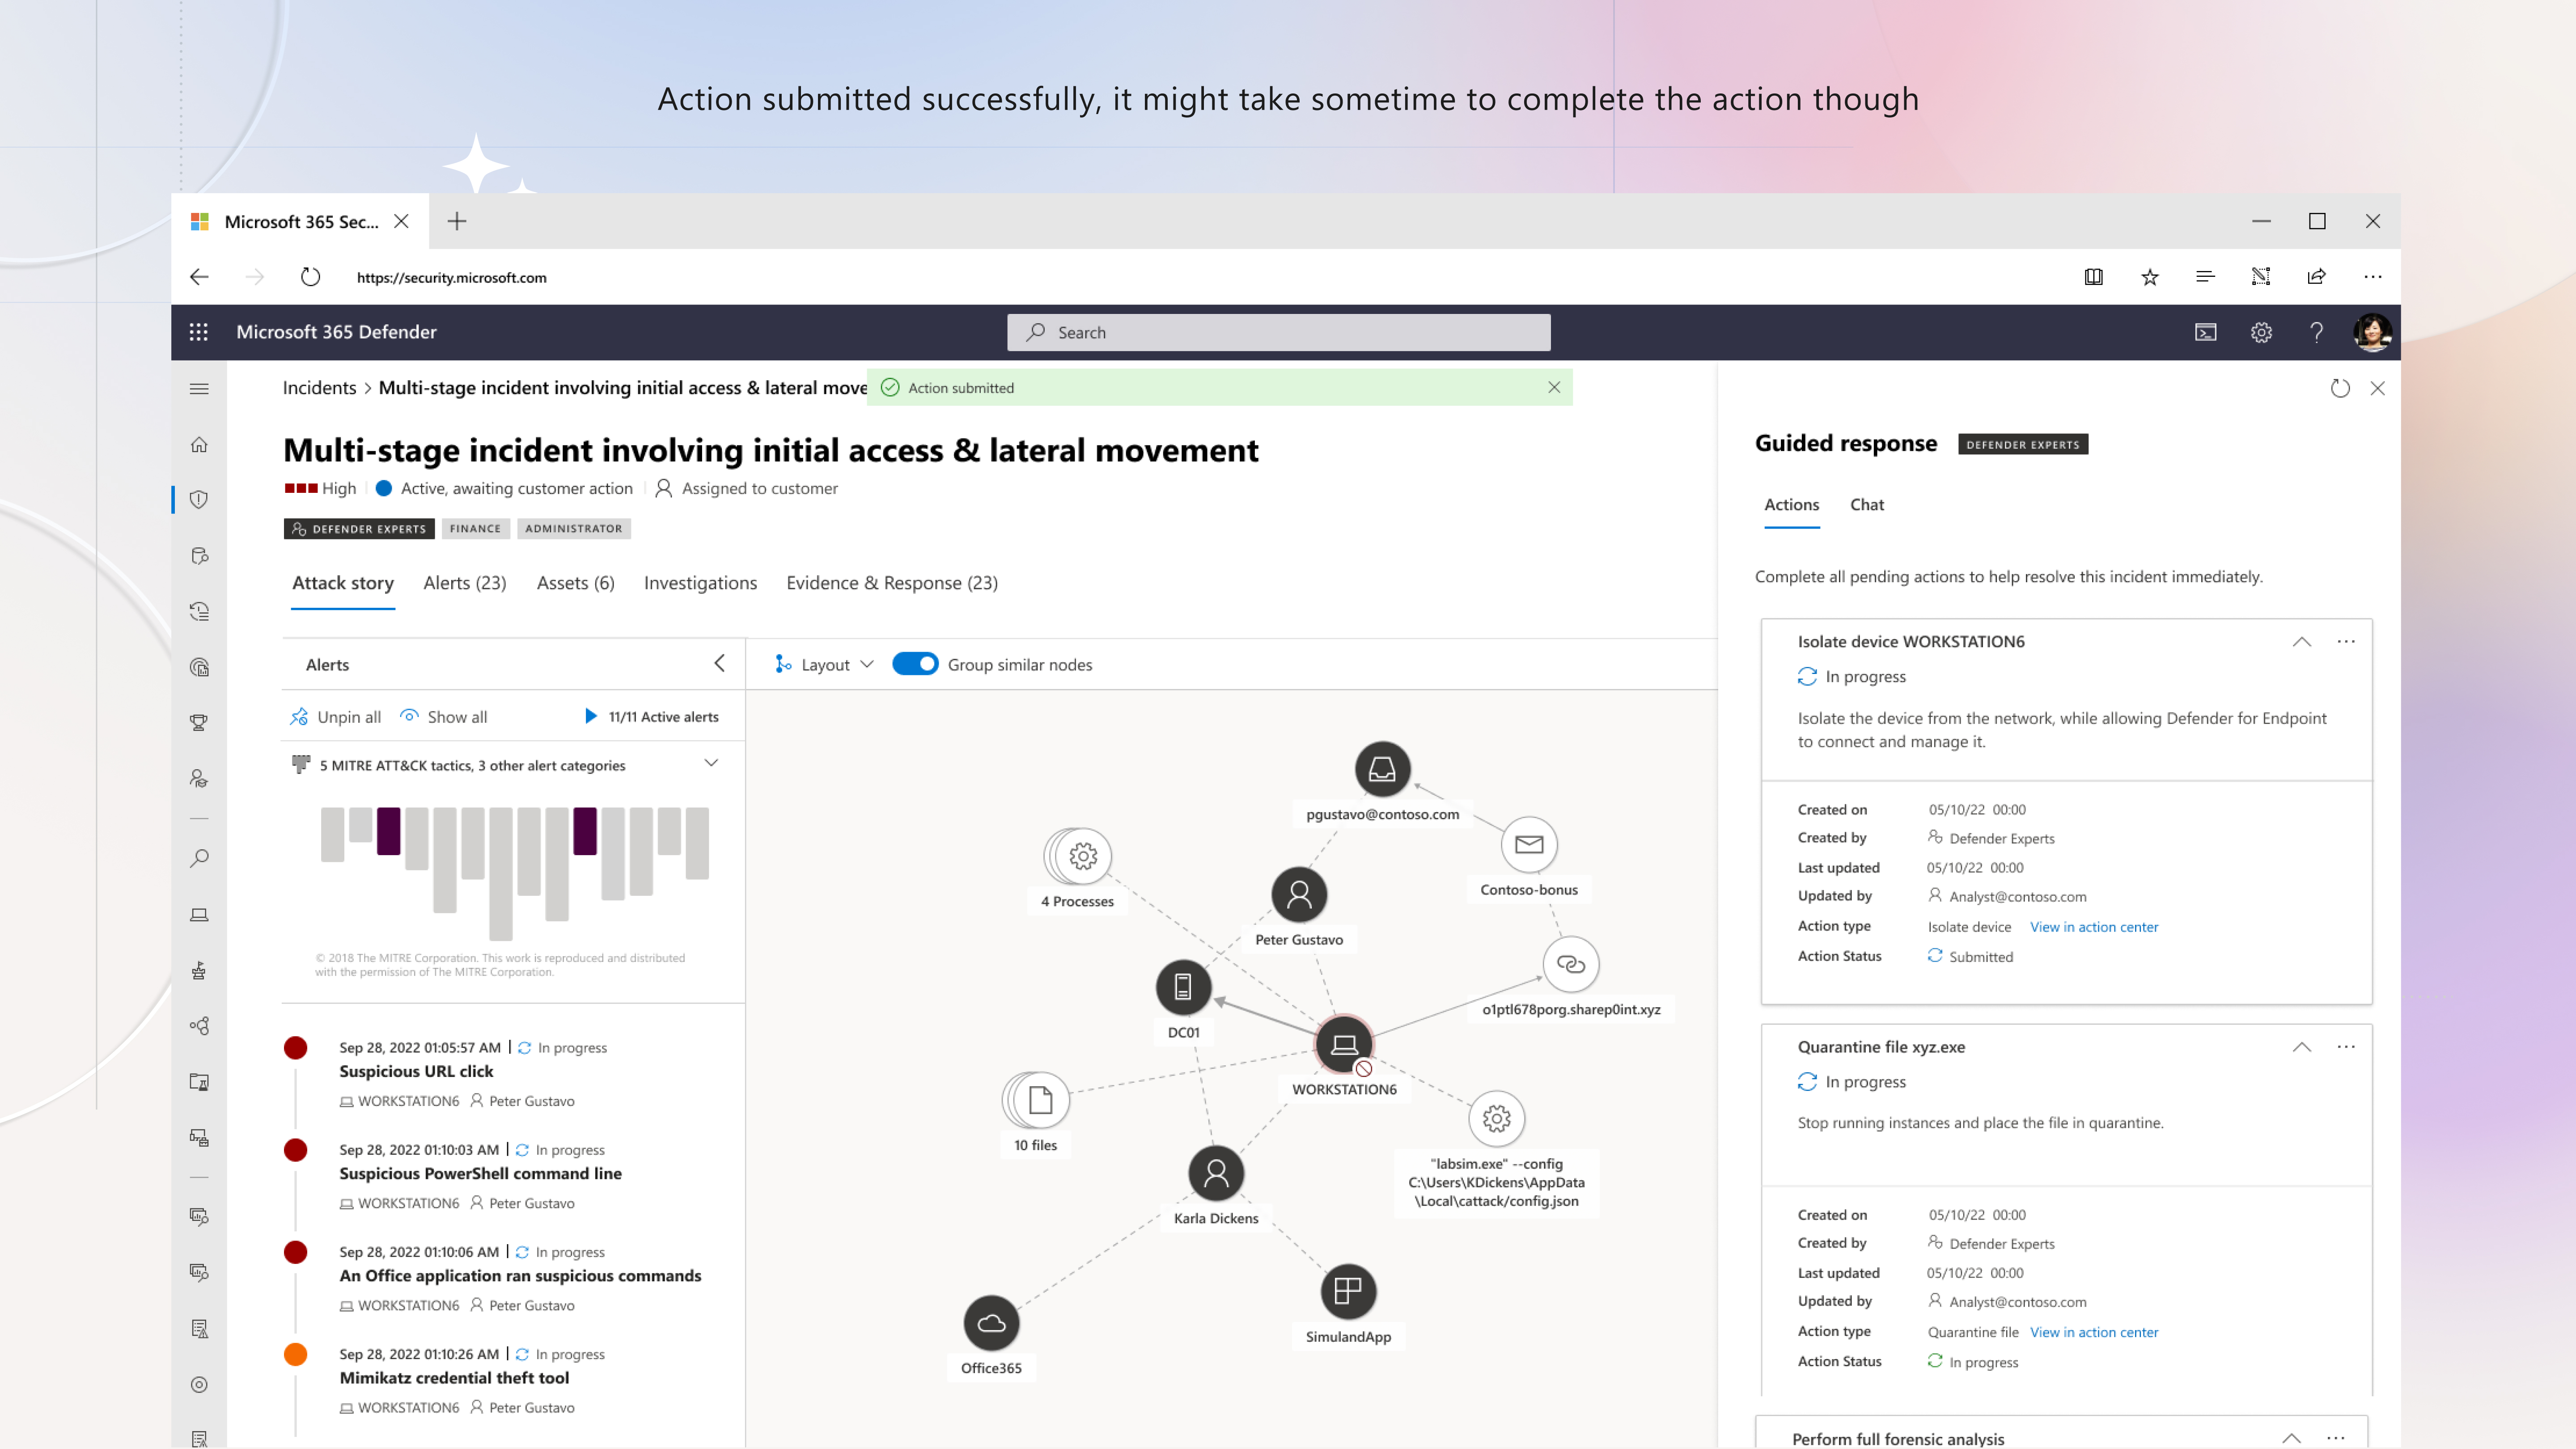Select the Peter Gustavo user node
The width and height of the screenshot is (2576, 1449).
point(1299,894)
